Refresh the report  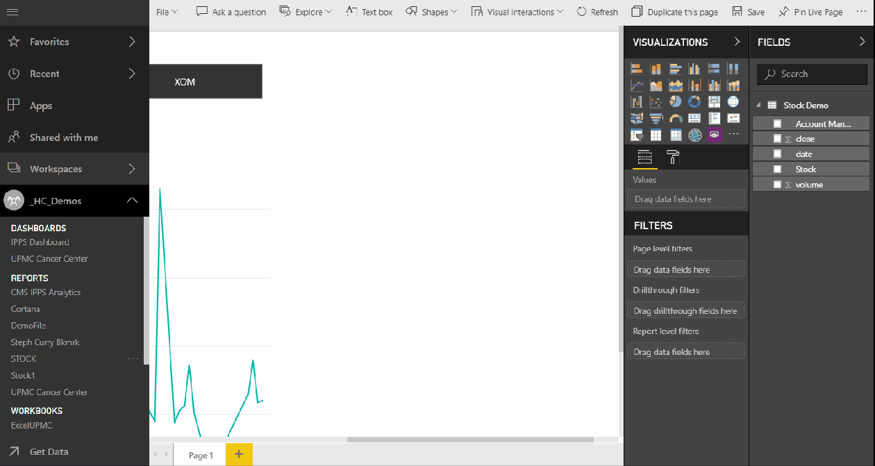pyautogui.click(x=597, y=12)
